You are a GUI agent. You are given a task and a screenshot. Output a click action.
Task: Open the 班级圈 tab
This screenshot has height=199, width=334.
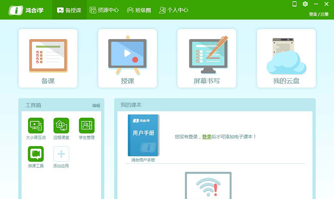139,10
